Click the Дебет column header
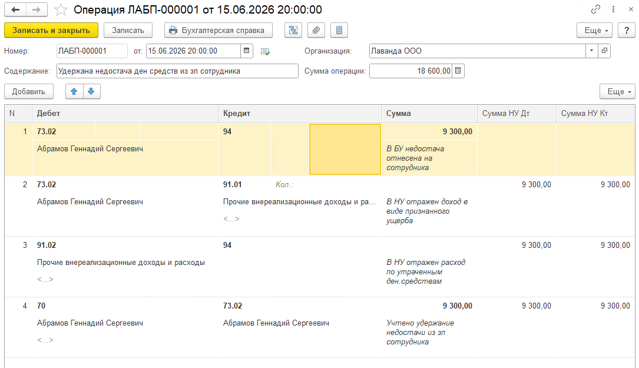Screen dimensions: 639x368 pos(125,113)
